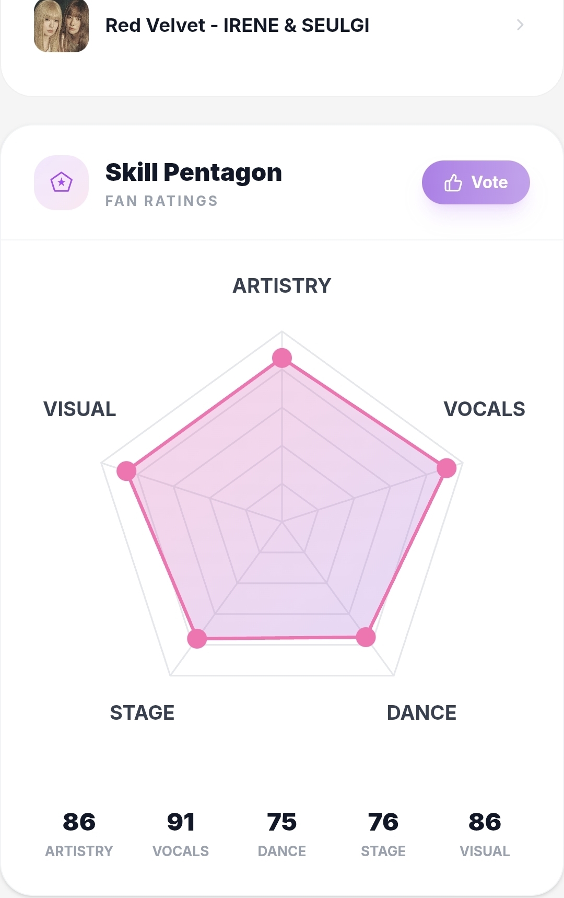564x898 pixels.
Task: Click the Red Velvet IRENE & SEULGI thumbnail
Action: 62,26
